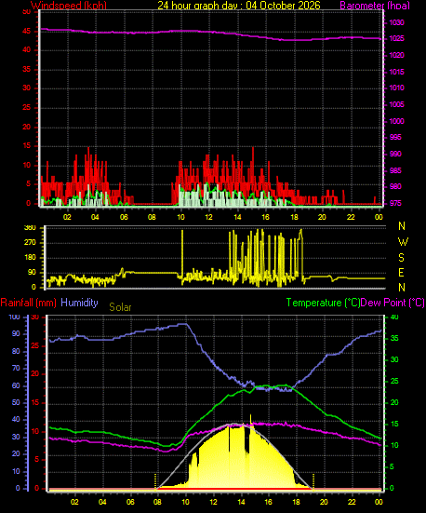
Task: Click the 25 value on rainfall axis
Action: [34, 345]
